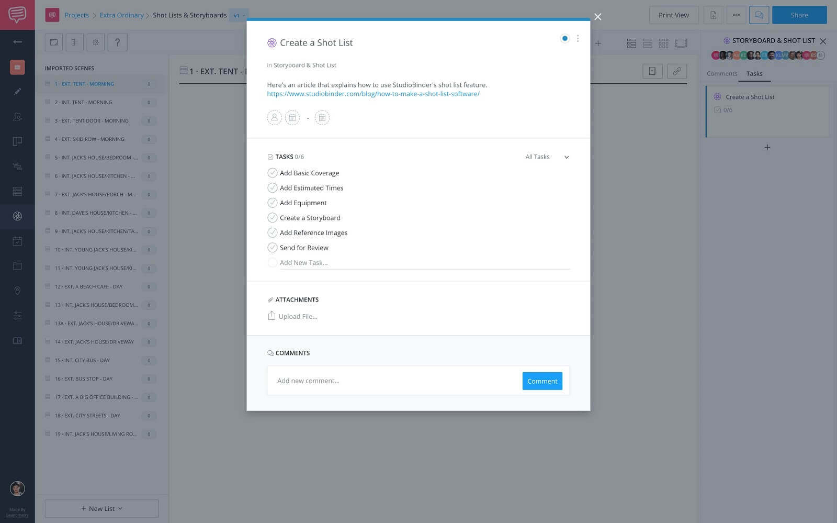Click the frame layout toolbar button

point(53,42)
